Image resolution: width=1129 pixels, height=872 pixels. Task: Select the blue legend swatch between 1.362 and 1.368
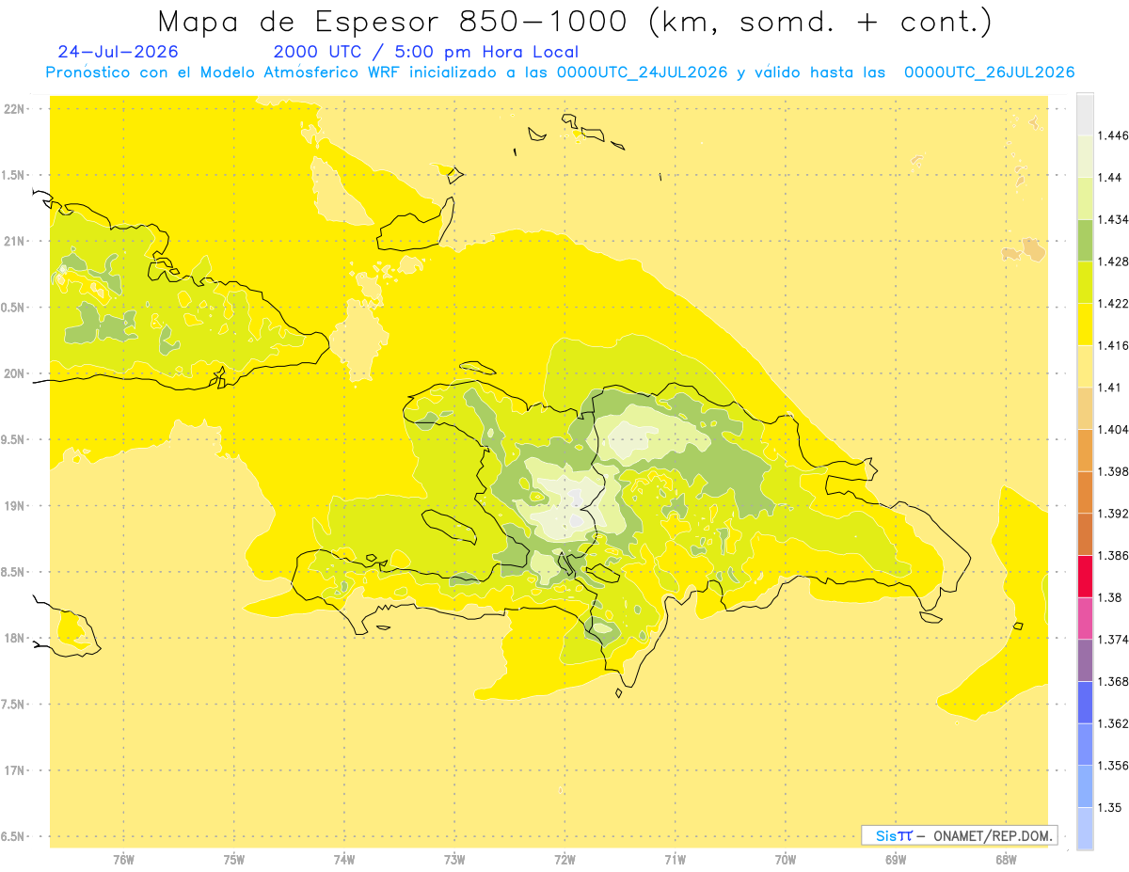[x=1085, y=703]
